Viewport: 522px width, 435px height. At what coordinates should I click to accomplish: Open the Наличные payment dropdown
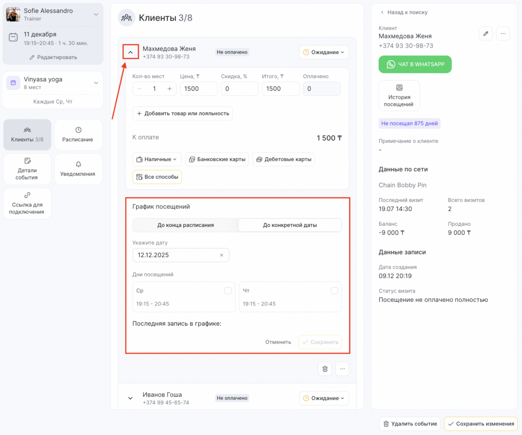coord(156,159)
